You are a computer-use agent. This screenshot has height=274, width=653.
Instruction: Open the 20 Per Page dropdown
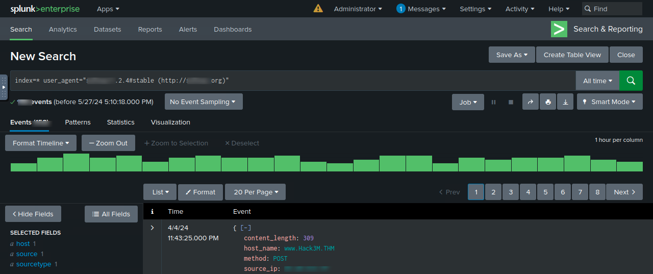click(255, 192)
